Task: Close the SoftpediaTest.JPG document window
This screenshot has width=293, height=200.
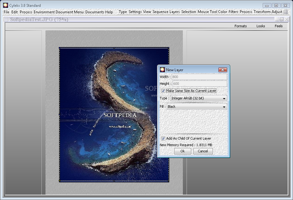Action: [287, 20]
